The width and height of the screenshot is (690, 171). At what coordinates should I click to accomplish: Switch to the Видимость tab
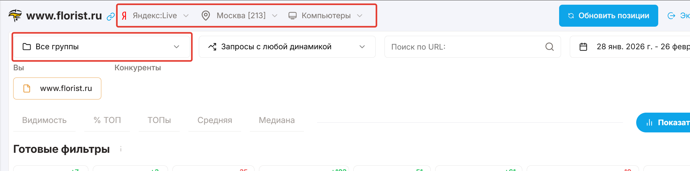(44, 120)
